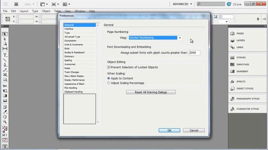Cancel the Preferences dialog
268x150 pixels.
(x=194, y=130)
